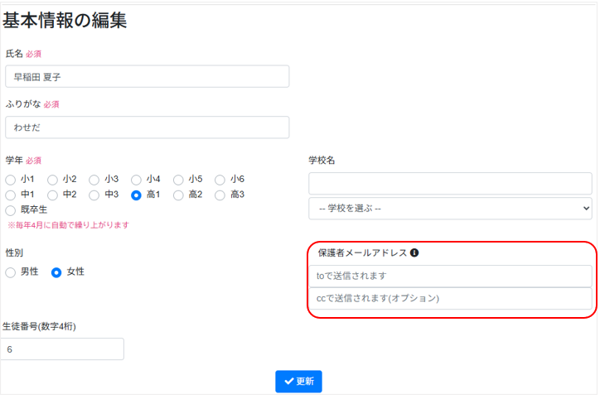Viewport: 600px width, 399px height.
Task: Click the info icon beside 保護者メールアドレス
Action: tap(414, 253)
